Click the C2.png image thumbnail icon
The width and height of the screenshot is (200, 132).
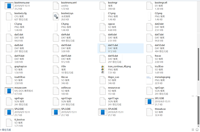pos(149,16)
